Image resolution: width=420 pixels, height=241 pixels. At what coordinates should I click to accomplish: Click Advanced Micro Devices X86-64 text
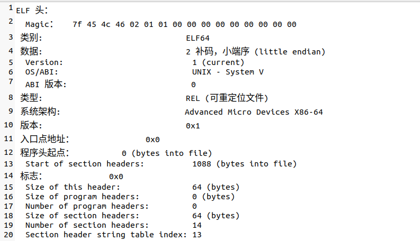pyautogui.click(x=254, y=112)
